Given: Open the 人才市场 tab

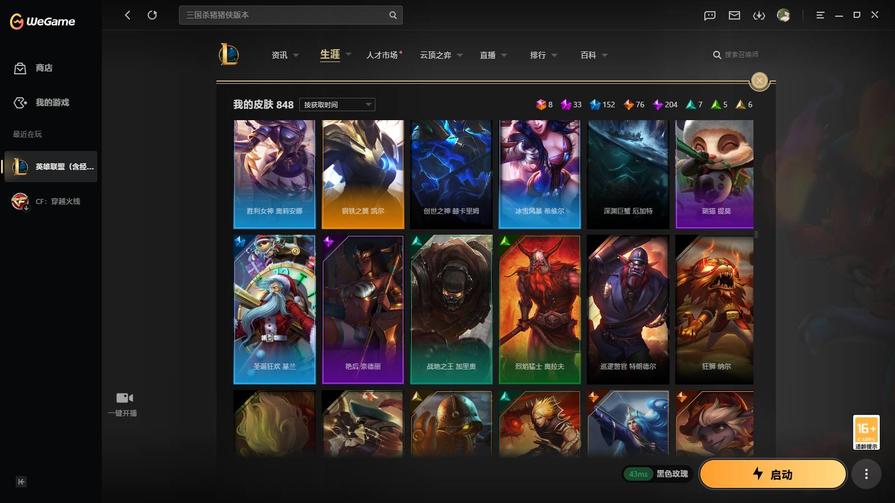Looking at the screenshot, I should tap(382, 55).
